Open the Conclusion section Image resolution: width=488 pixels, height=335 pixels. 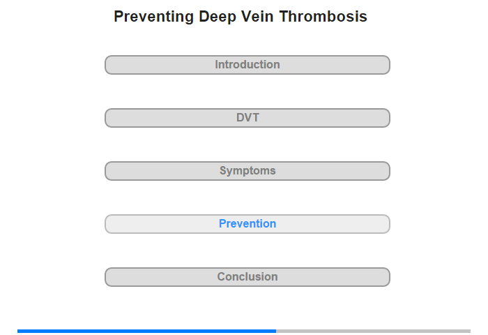(247, 277)
